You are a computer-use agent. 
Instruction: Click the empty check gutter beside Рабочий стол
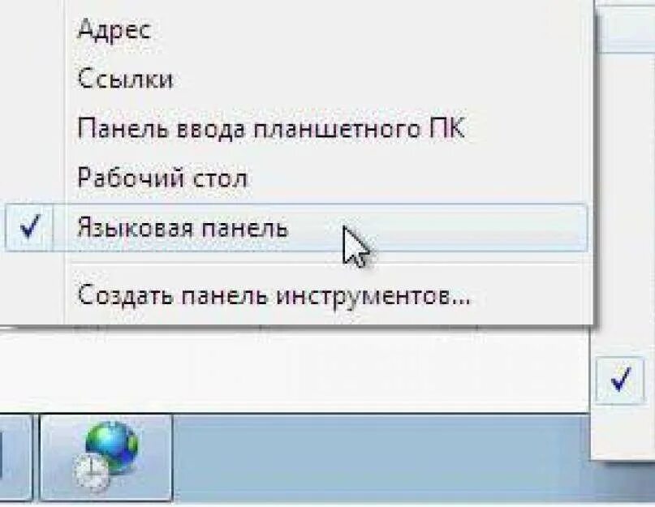[33, 177]
